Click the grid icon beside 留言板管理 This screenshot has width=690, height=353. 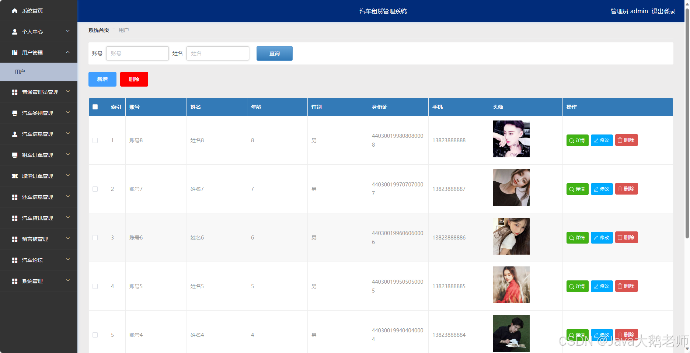[15, 239]
